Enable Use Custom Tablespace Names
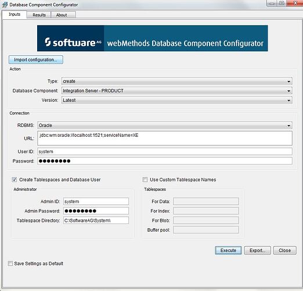 (x=145, y=179)
